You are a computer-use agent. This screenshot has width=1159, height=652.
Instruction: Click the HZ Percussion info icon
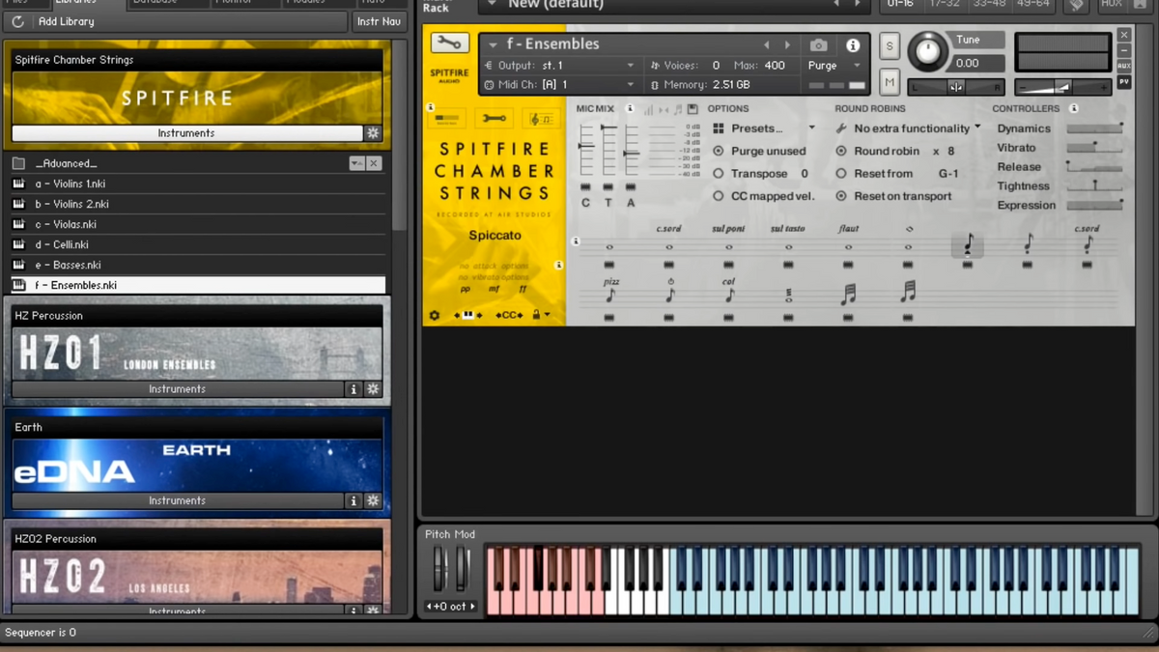(353, 389)
